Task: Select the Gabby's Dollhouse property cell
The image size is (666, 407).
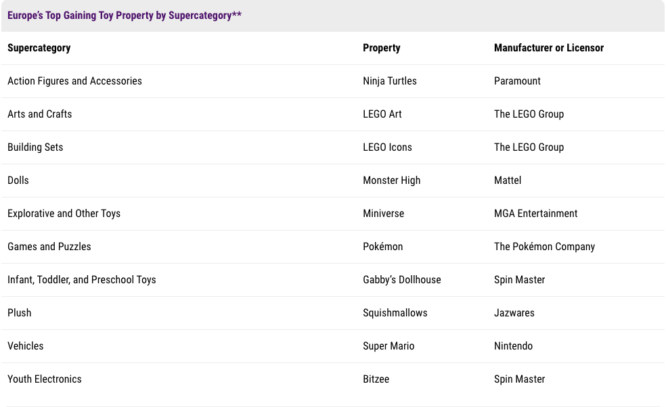Action: coord(402,280)
